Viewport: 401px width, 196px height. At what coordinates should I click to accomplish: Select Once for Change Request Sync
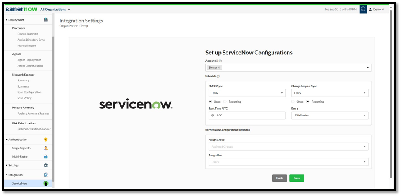293,102
